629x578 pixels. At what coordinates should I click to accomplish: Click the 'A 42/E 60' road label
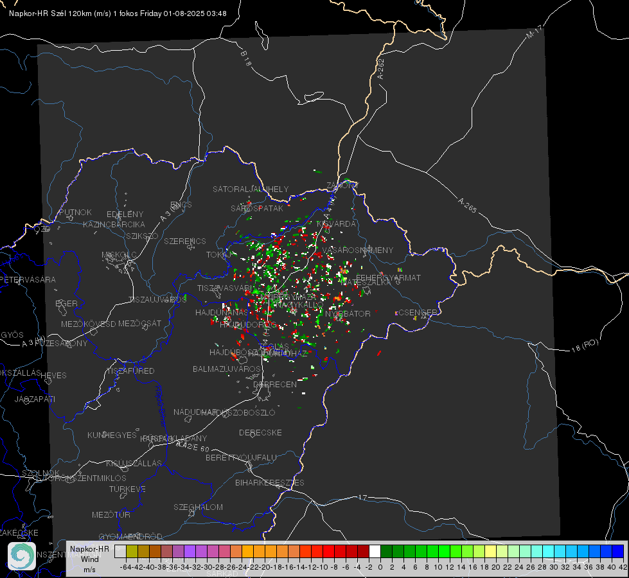pos(193,446)
